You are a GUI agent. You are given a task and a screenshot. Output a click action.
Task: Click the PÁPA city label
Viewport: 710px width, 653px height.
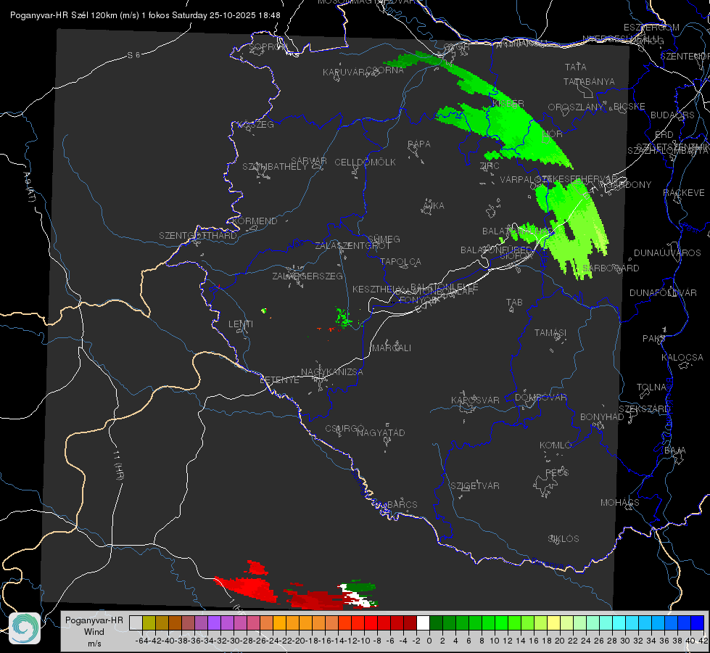pos(419,144)
